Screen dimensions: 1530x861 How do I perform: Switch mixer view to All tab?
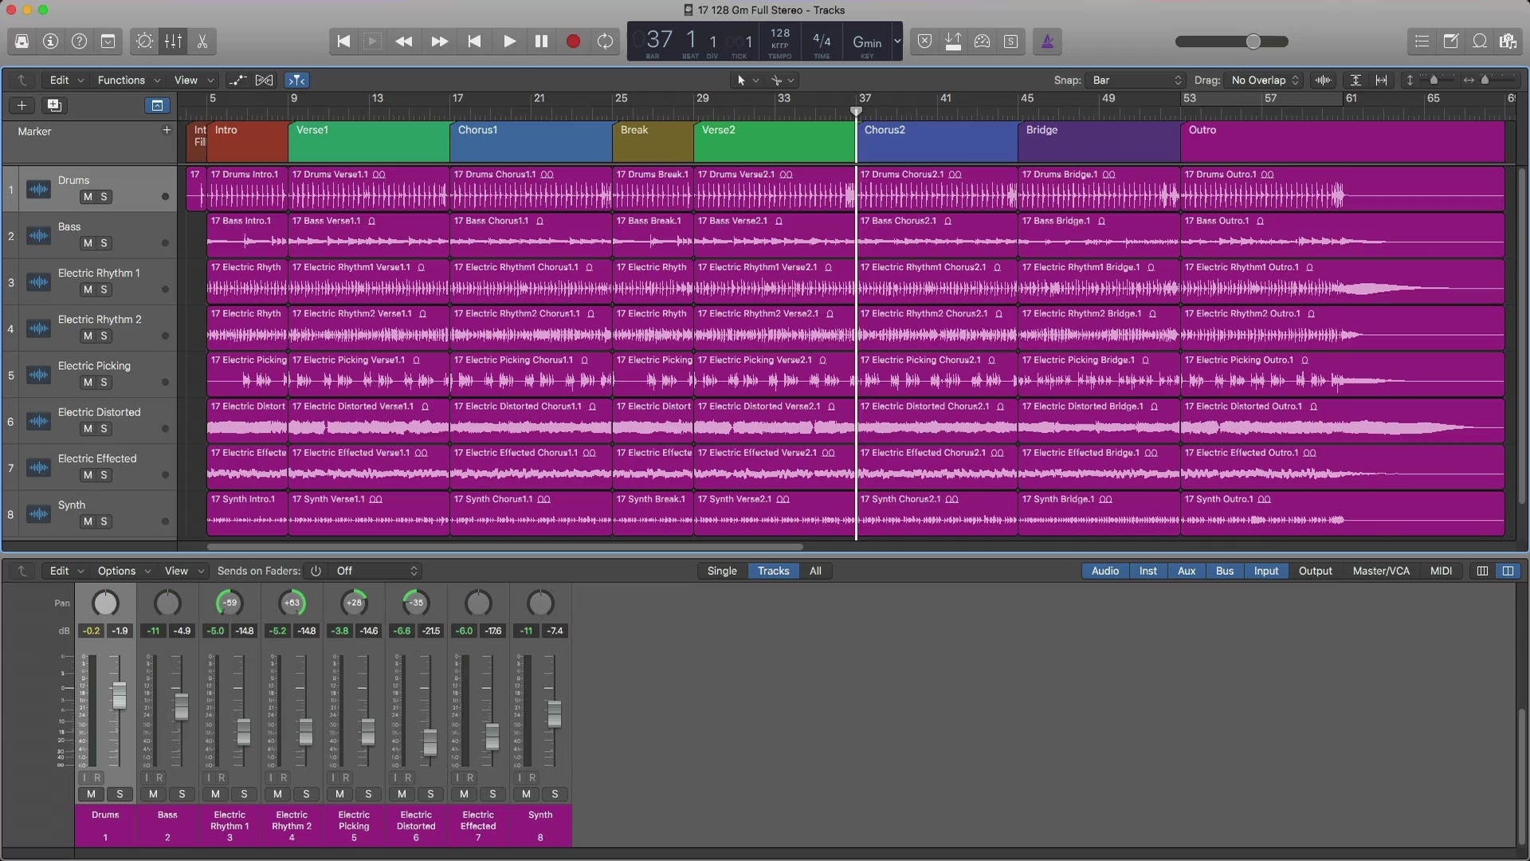pyautogui.click(x=815, y=571)
